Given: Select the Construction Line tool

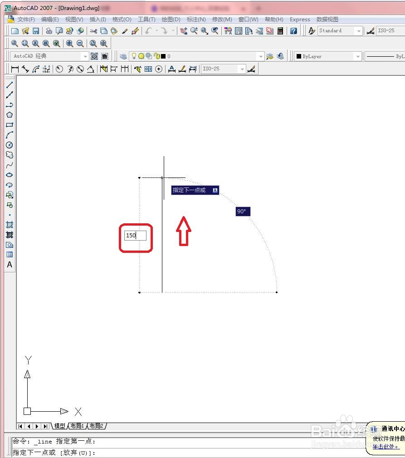Looking at the screenshot, I should click(10, 94).
